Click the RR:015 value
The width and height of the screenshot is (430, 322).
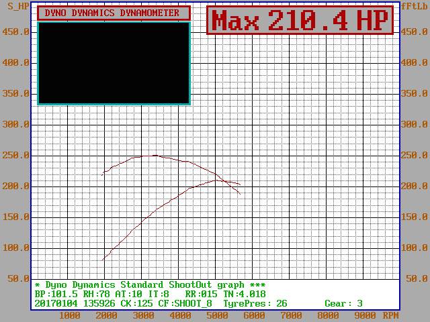tap(201, 294)
